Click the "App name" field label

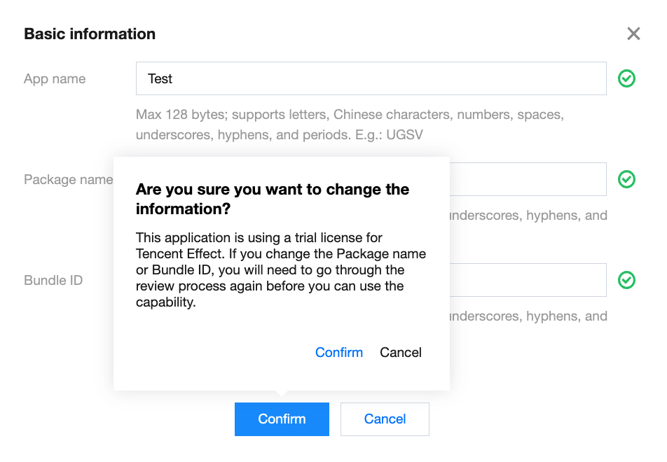55,79
